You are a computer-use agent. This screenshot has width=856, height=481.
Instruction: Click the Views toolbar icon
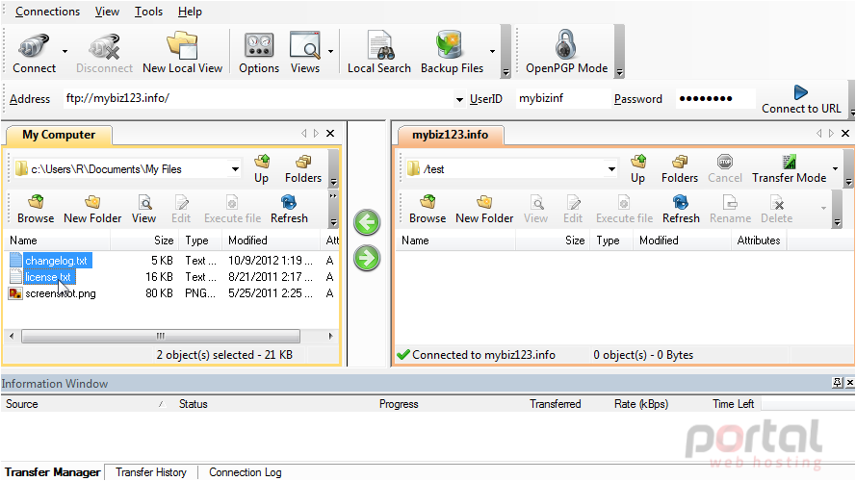[304, 53]
